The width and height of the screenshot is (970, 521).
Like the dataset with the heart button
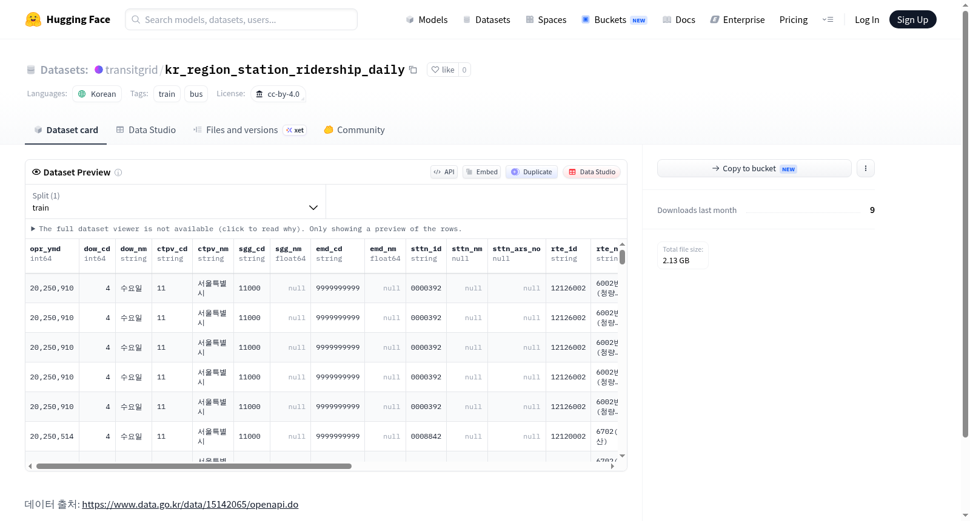pos(443,70)
